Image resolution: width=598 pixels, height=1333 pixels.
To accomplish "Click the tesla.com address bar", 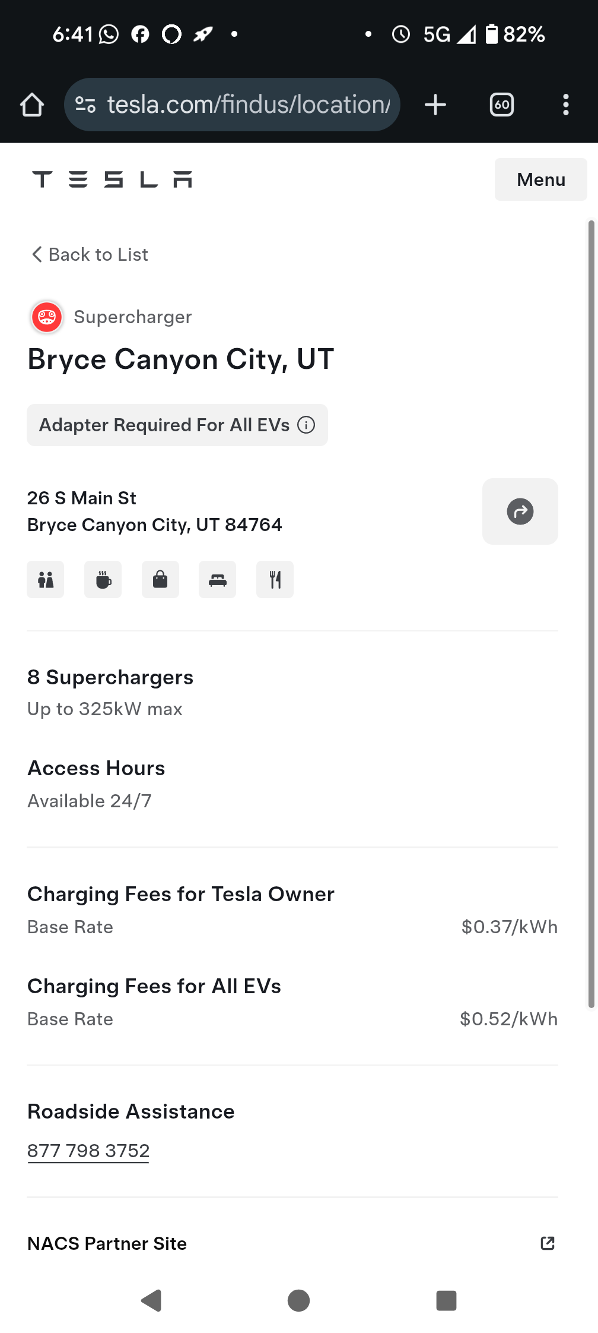I will [x=232, y=105].
